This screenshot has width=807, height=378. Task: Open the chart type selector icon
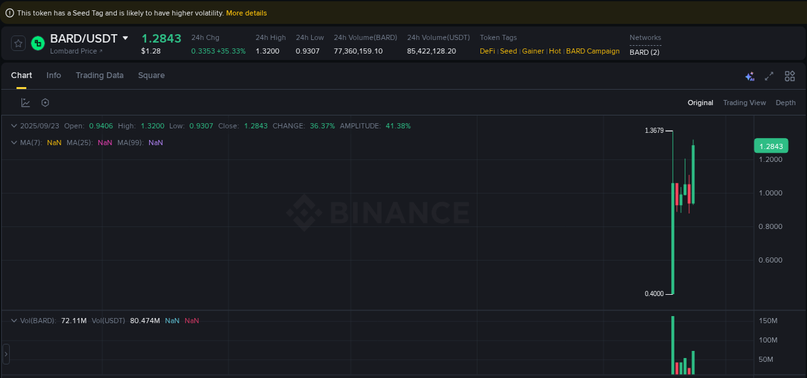[26, 102]
